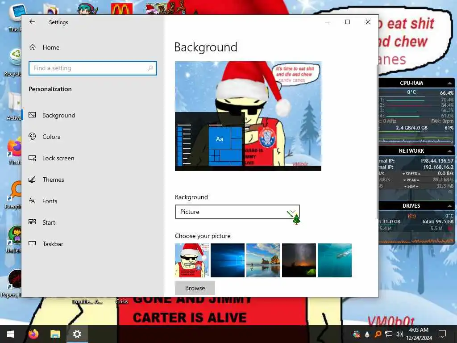
Task: Click the Fonts letter icon
Action: 32,201
